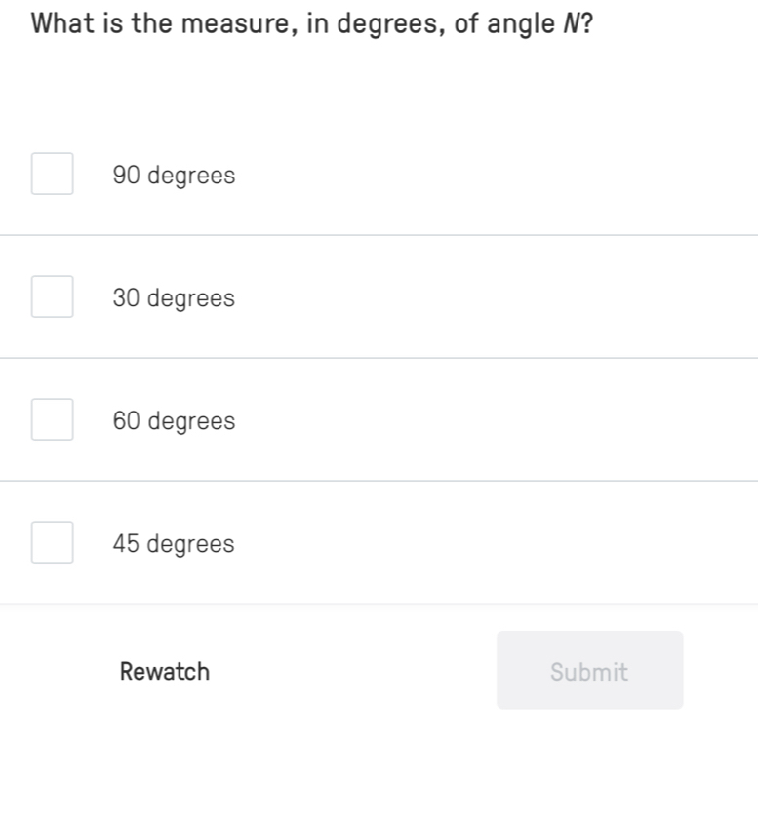
Task: Select the 60 degrees checkbox
Action: pos(52,420)
